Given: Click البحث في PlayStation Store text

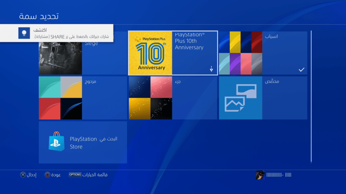Looking at the screenshot, I should tap(93, 143).
